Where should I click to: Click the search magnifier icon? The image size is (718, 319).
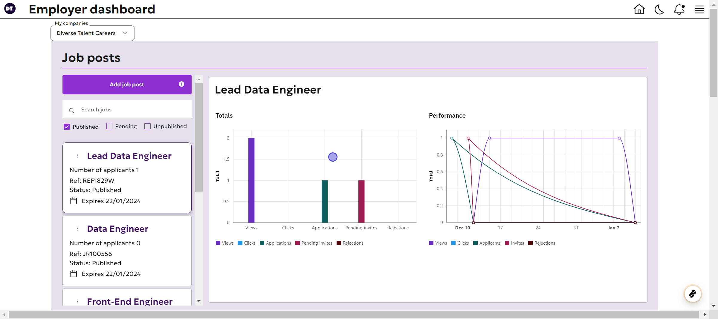72,111
